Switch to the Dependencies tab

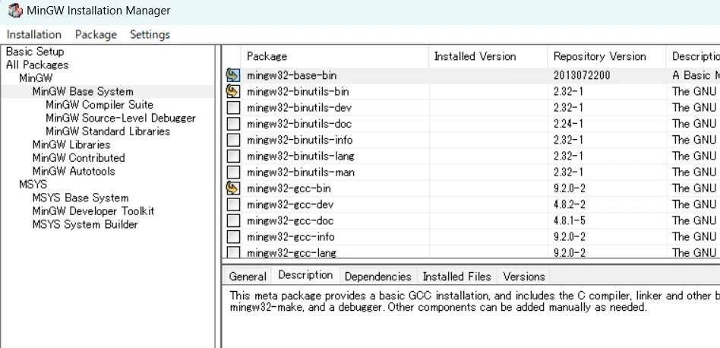(378, 277)
